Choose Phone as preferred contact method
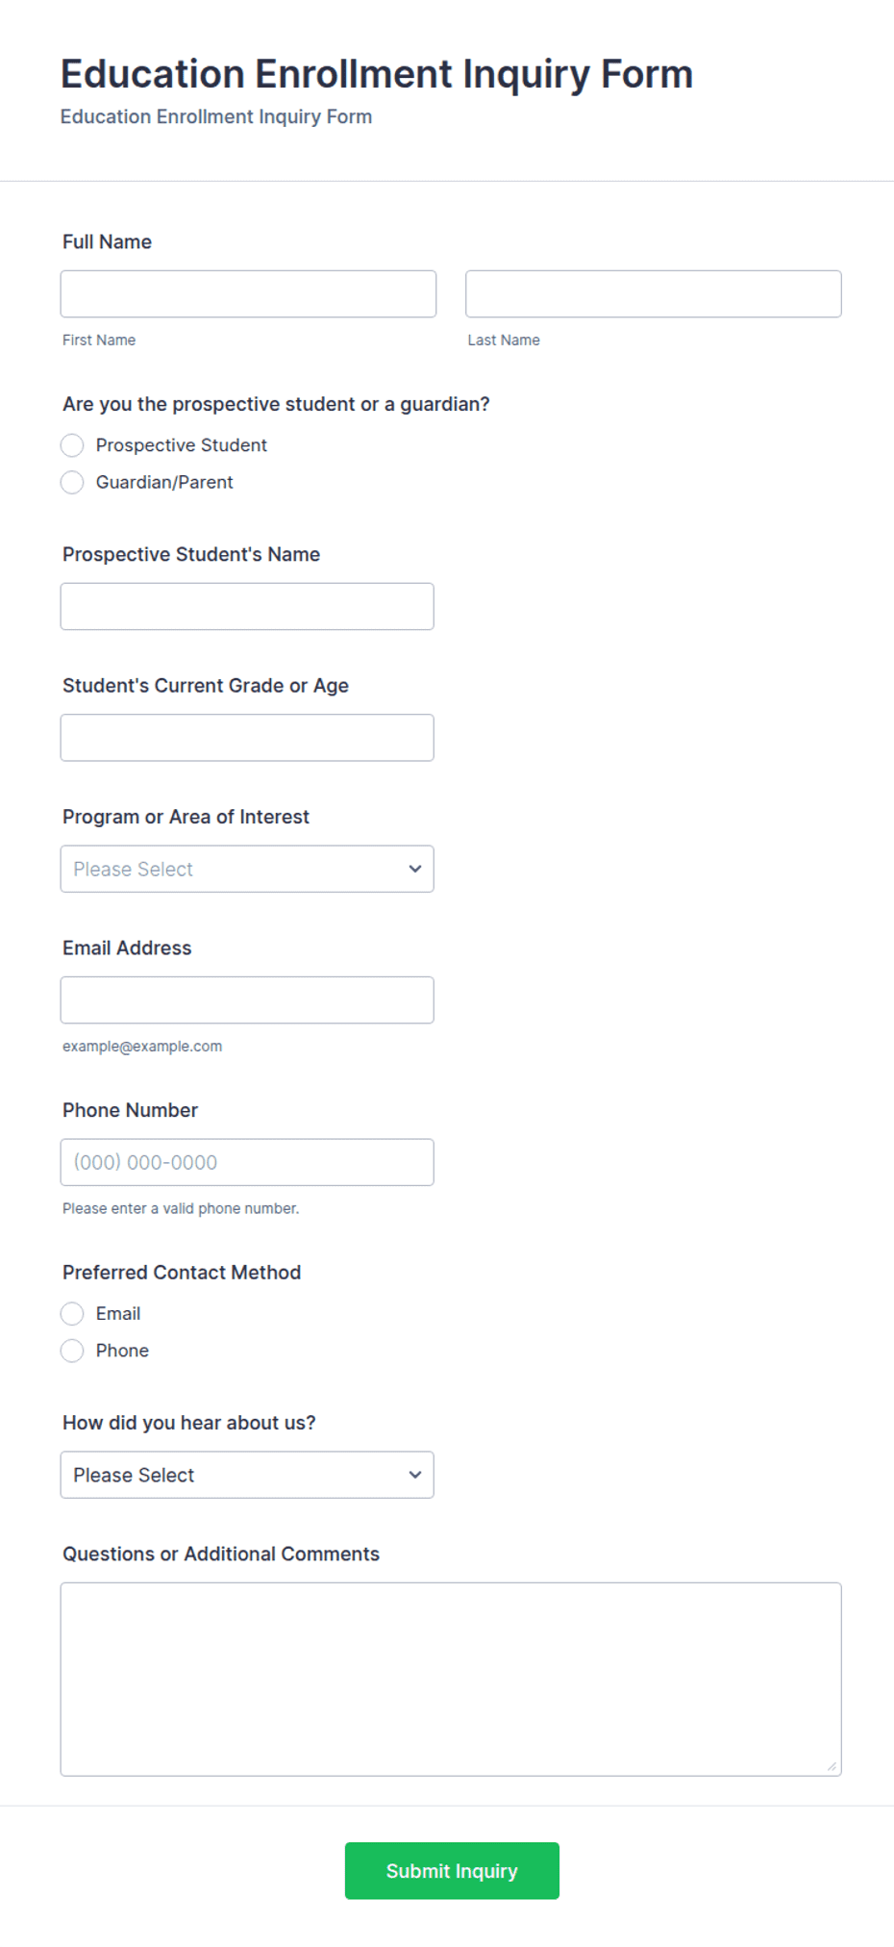Screen dimensions: 894x1947 [72, 1351]
